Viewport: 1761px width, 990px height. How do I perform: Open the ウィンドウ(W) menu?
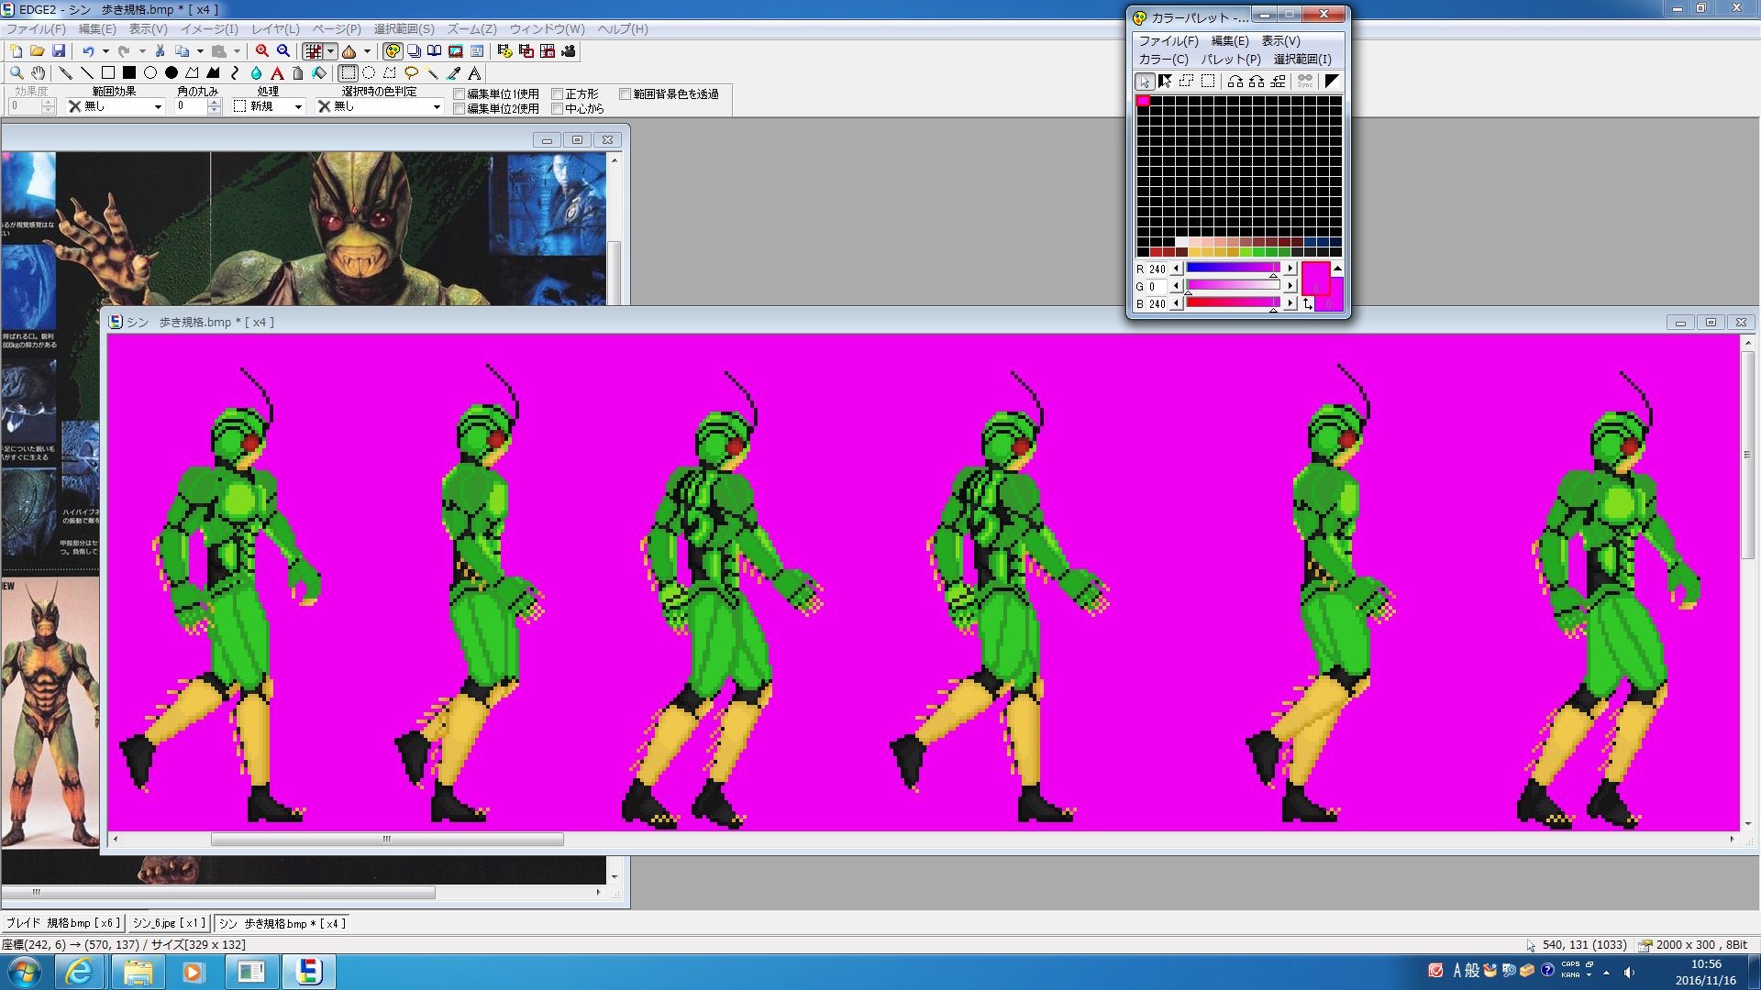(548, 29)
